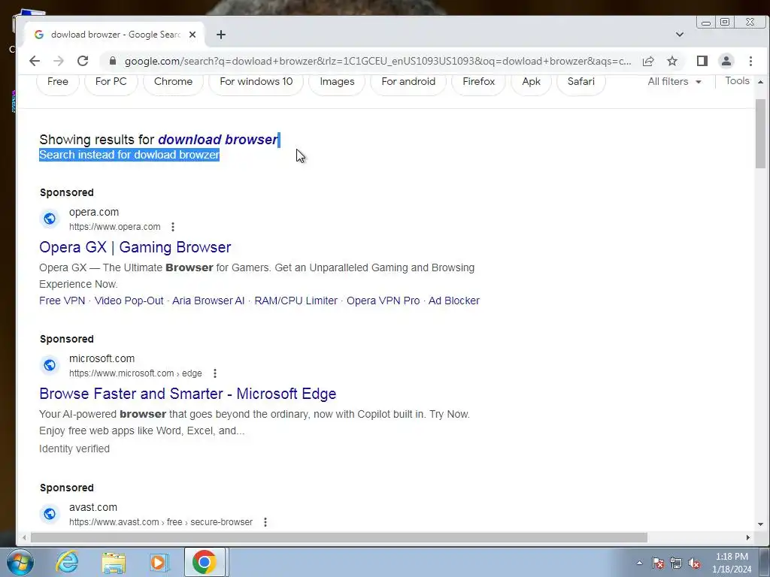Open Windows Explorer folder in taskbar
This screenshot has width=770, height=577.
[x=114, y=562]
